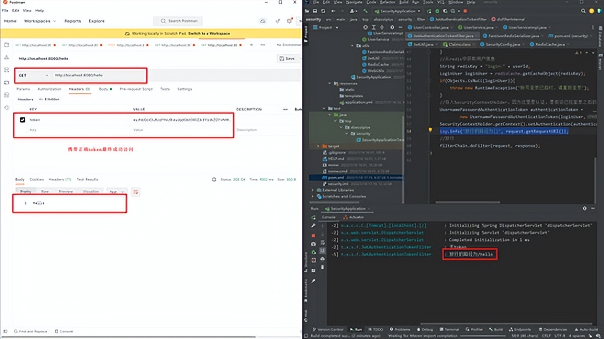This screenshot has height=339, width=604.
Task: Open Postman History sidebar icon
Action: pyautogui.click(x=7, y=108)
